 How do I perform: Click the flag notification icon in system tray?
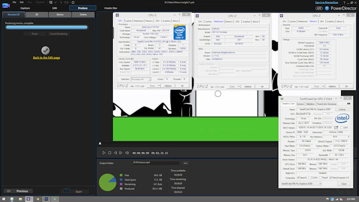coord(328,199)
